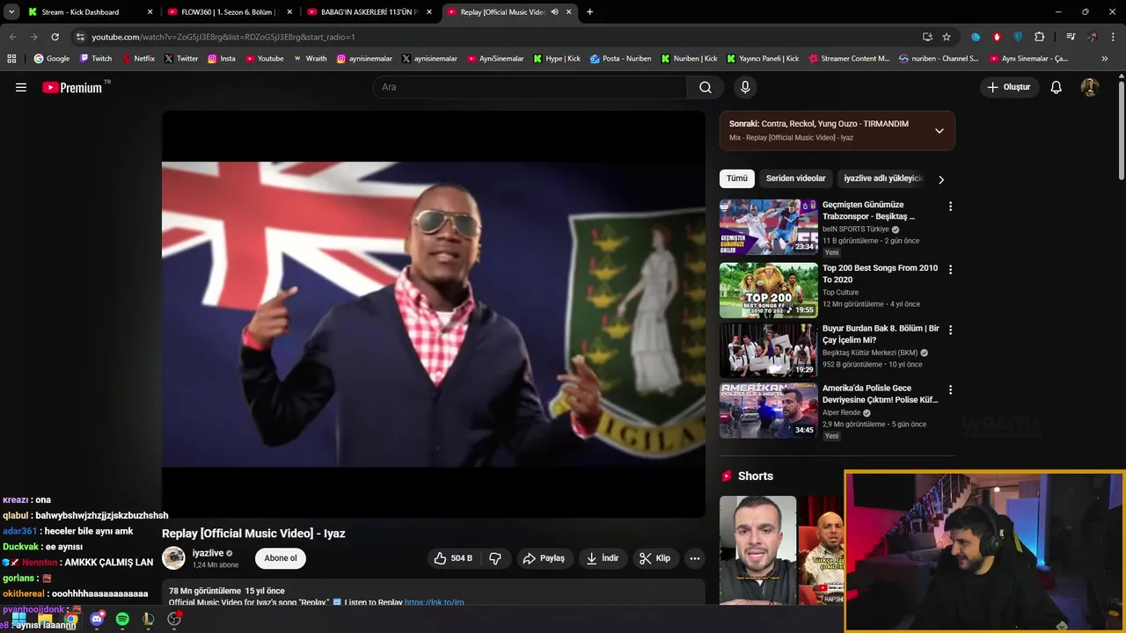This screenshot has width=1126, height=633.
Task: Select the Seriden videolar filter chip
Action: coord(795,178)
